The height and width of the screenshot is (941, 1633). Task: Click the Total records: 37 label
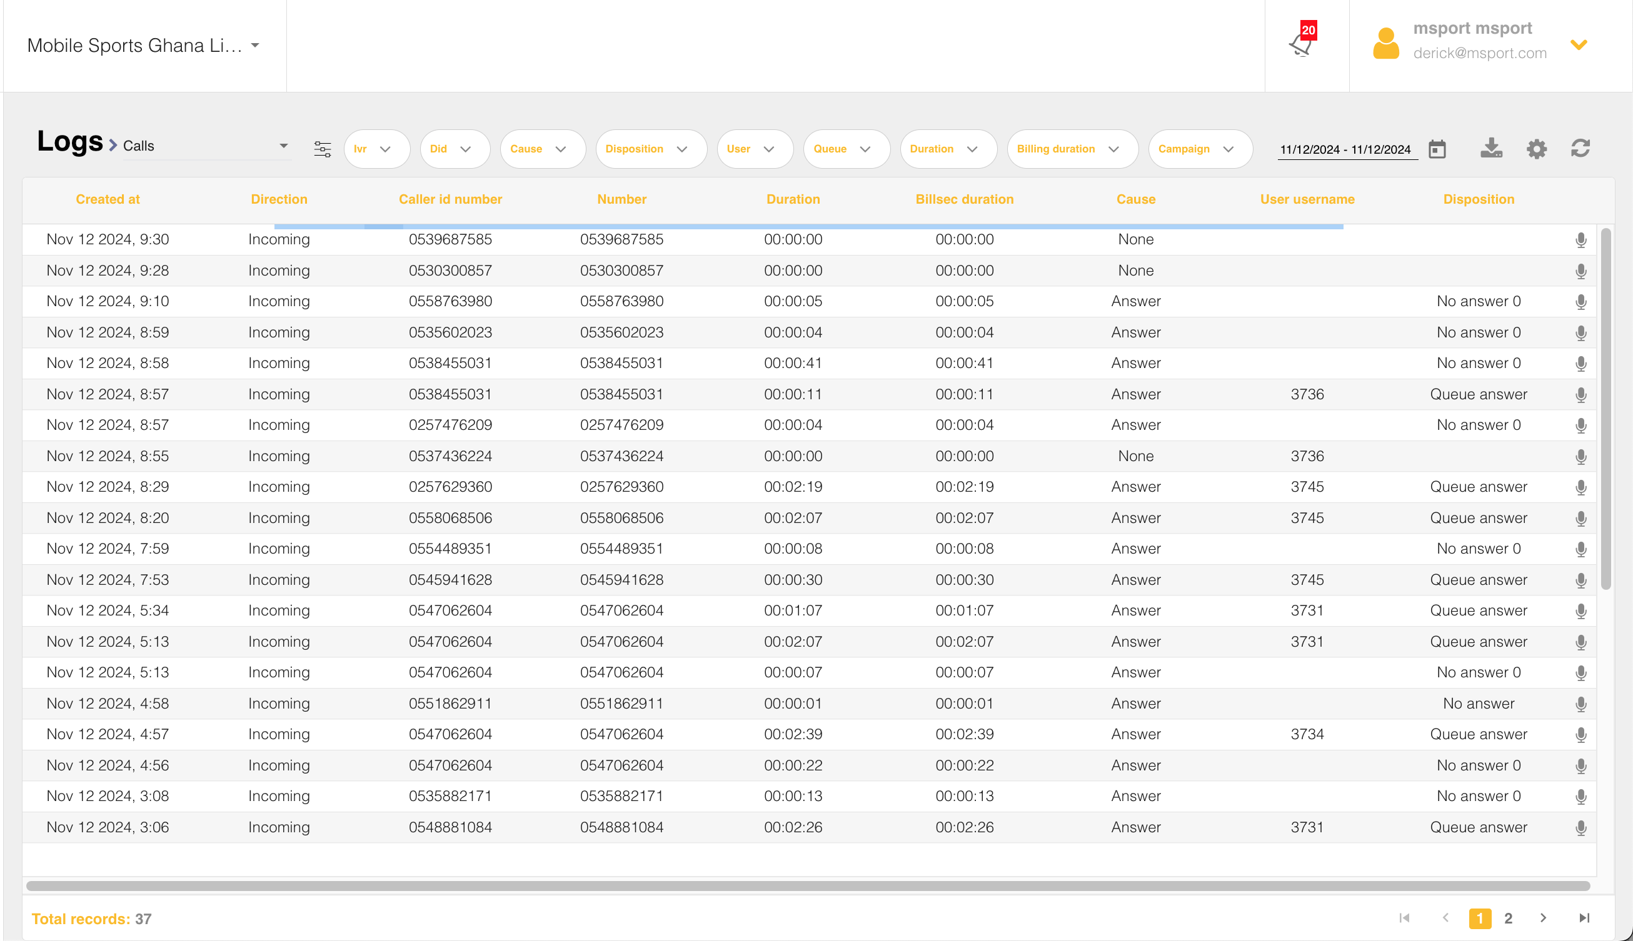coord(92,919)
